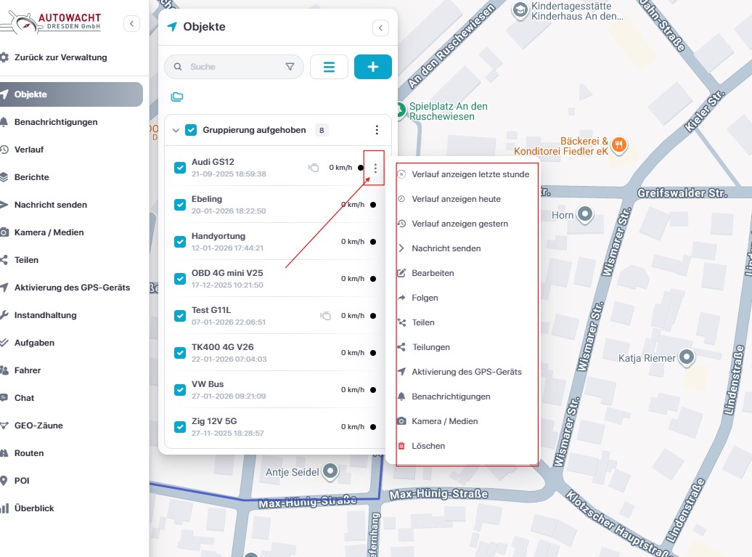Toggle the VW Bus checkbox
This screenshot has height=557, width=752.
point(180,390)
